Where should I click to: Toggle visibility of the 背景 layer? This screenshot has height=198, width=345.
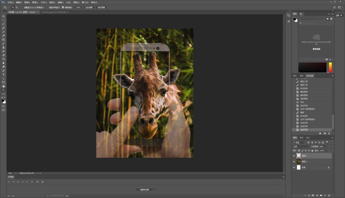tap(294, 167)
